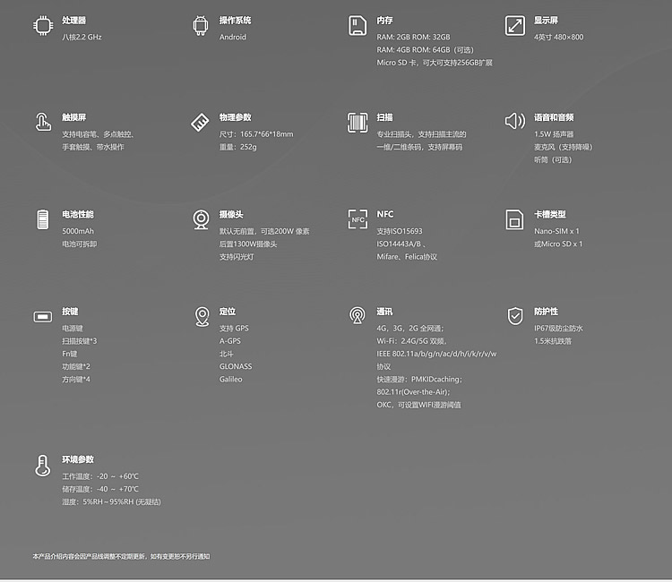
Task: Click the touch screen finger icon
Action: [x=42, y=122]
